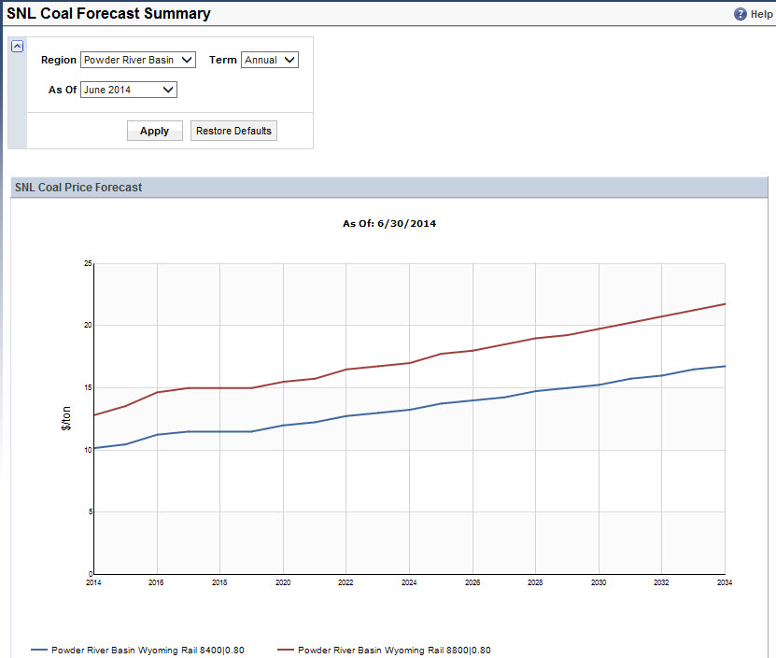Click red line endpoint at year 2034

[x=725, y=304]
